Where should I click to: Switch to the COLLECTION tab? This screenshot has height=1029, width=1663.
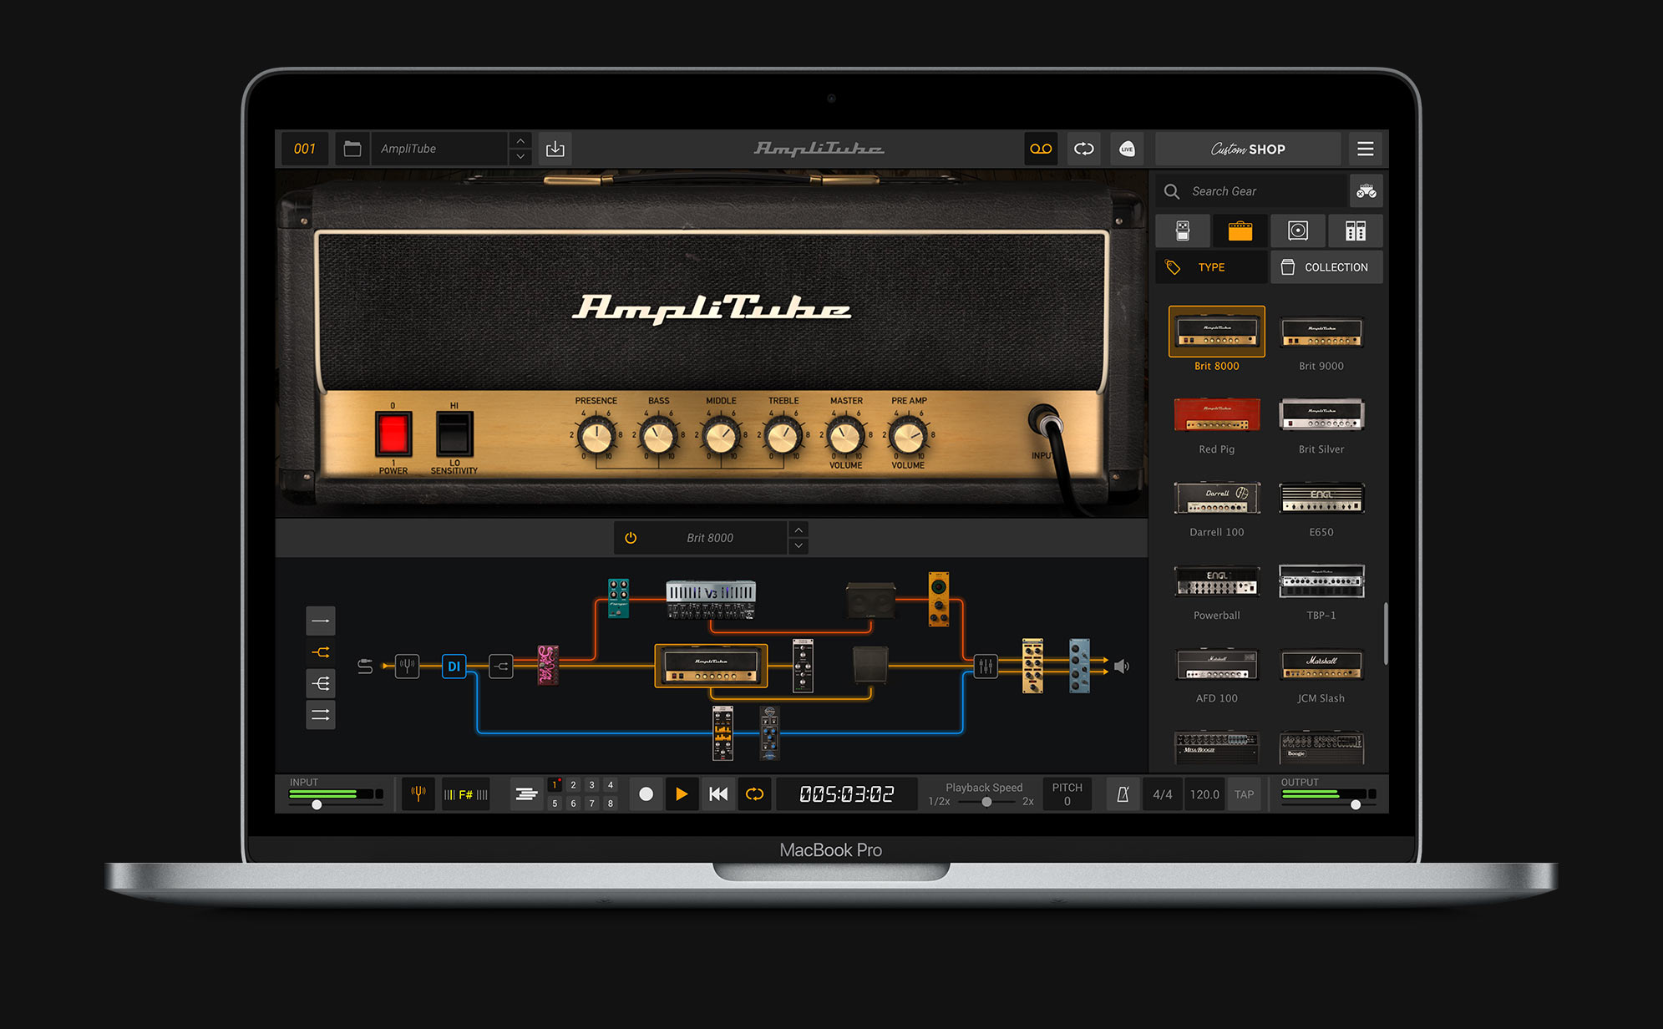pos(1327,267)
